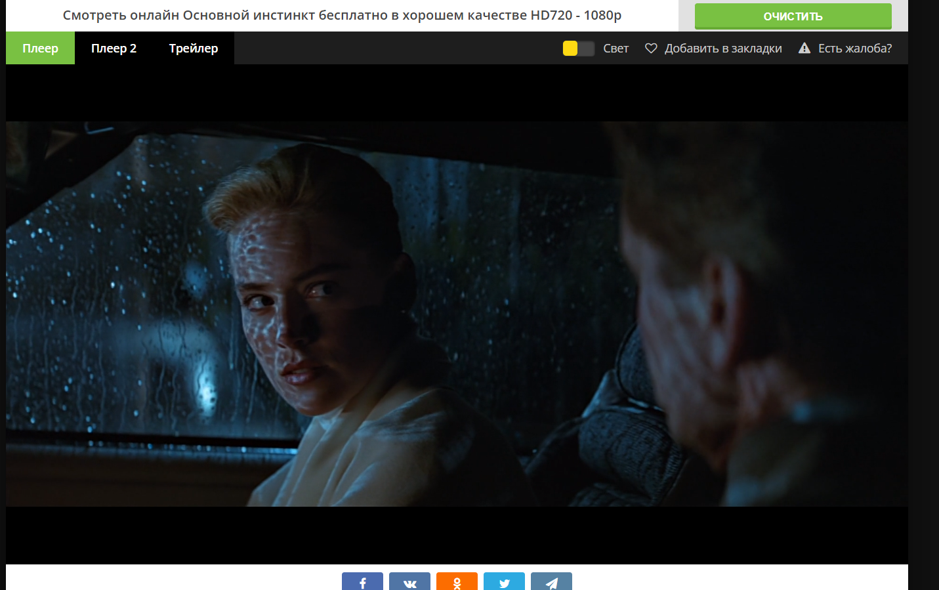Open the Плеер 2 tab
Image resolution: width=939 pixels, height=590 pixels.
click(114, 48)
